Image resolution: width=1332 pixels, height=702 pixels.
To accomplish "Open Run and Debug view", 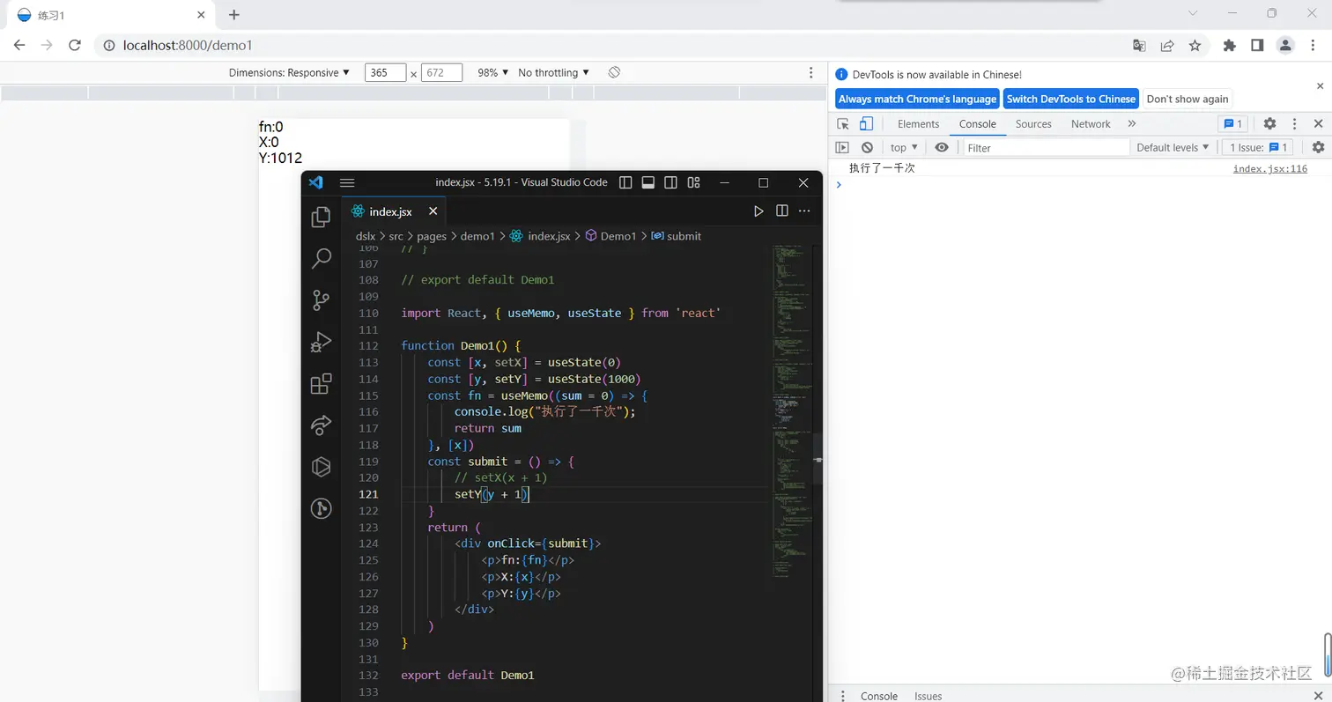I will coord(322,342).
